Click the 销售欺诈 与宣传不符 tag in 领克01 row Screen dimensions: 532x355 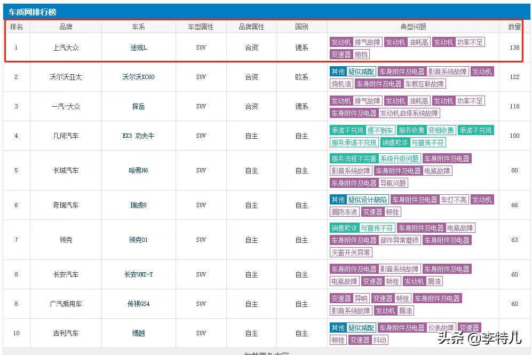[362, 228]
